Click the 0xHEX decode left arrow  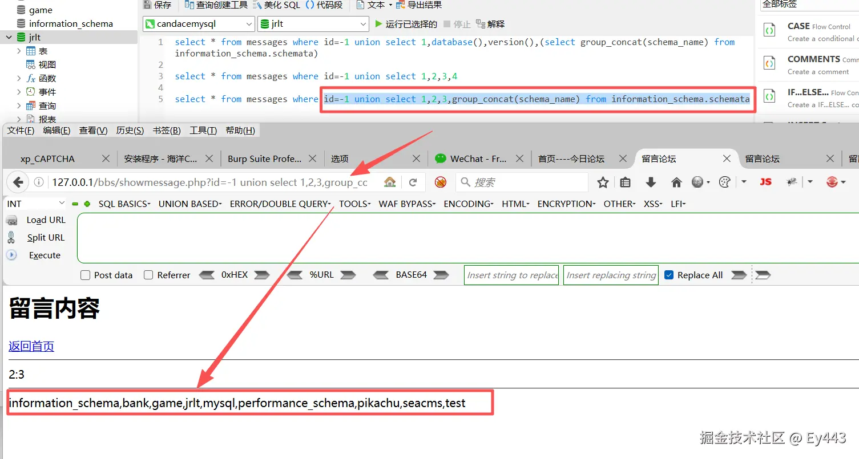(207, 275)
